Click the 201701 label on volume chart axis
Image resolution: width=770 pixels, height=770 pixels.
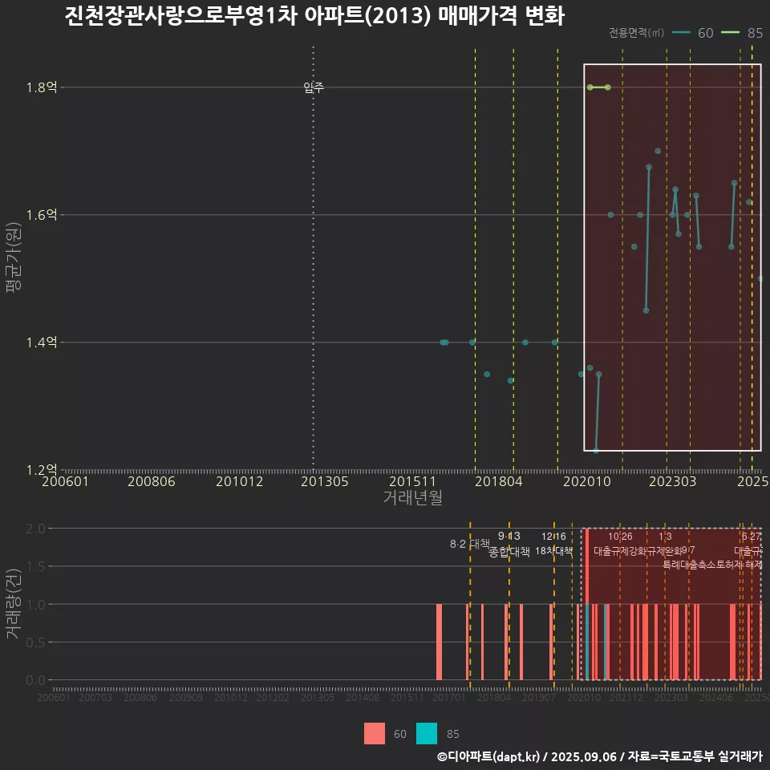click(x=449, y=697)
